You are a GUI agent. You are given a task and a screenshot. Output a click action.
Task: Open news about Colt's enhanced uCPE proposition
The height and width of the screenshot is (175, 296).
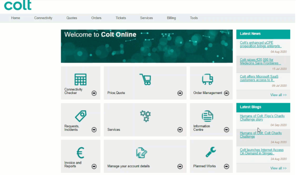(x=261, y=44)
